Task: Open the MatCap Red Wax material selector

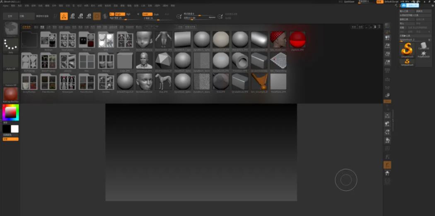Action: point(11,95)
